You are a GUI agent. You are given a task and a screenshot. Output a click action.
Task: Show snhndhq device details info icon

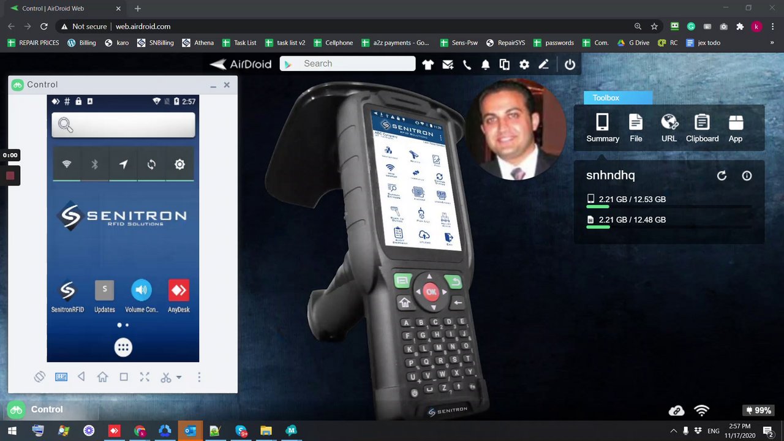[x=747, y=176]
